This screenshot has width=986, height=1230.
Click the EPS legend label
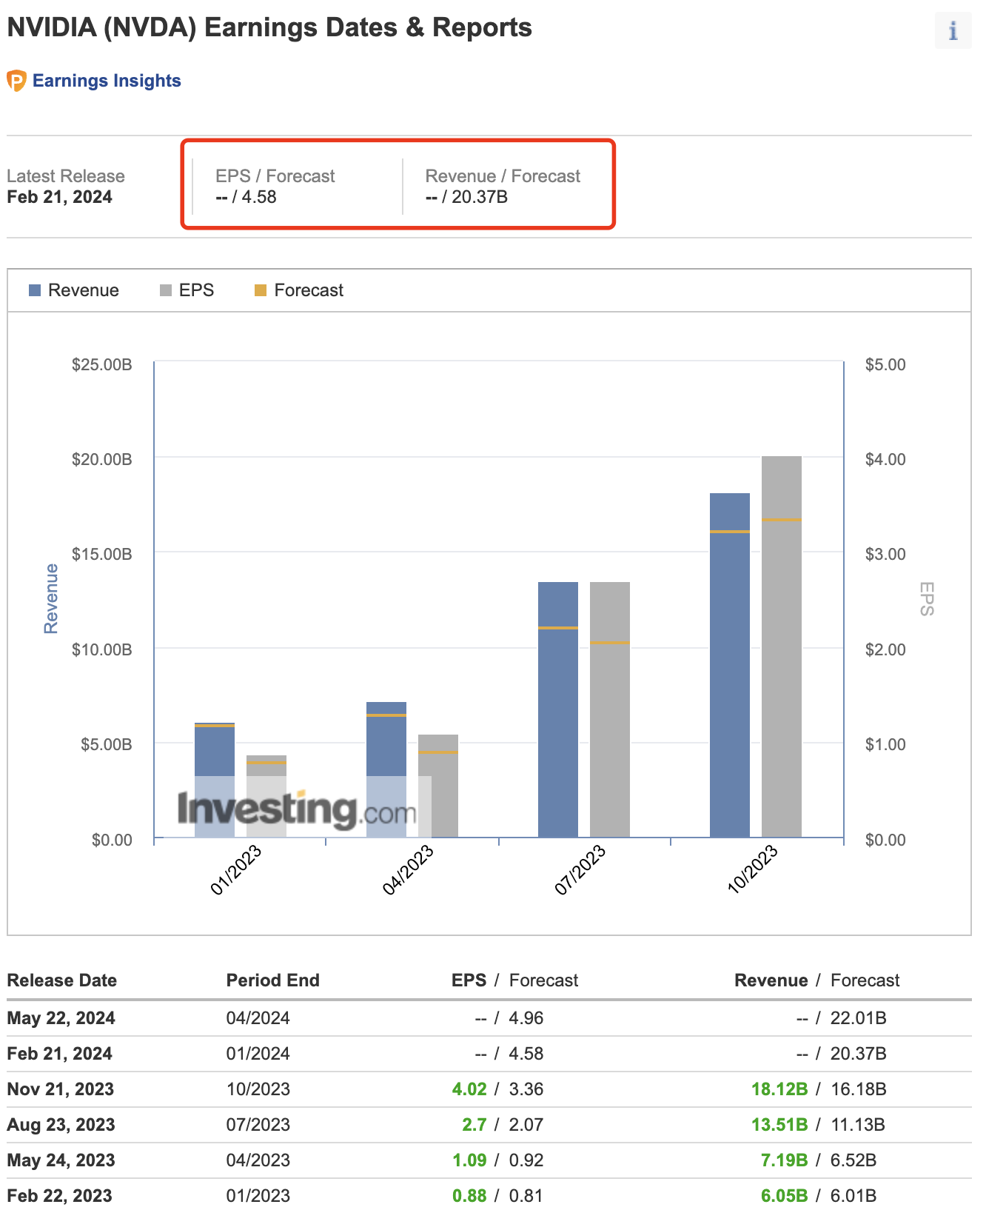[x=196, y=290]
